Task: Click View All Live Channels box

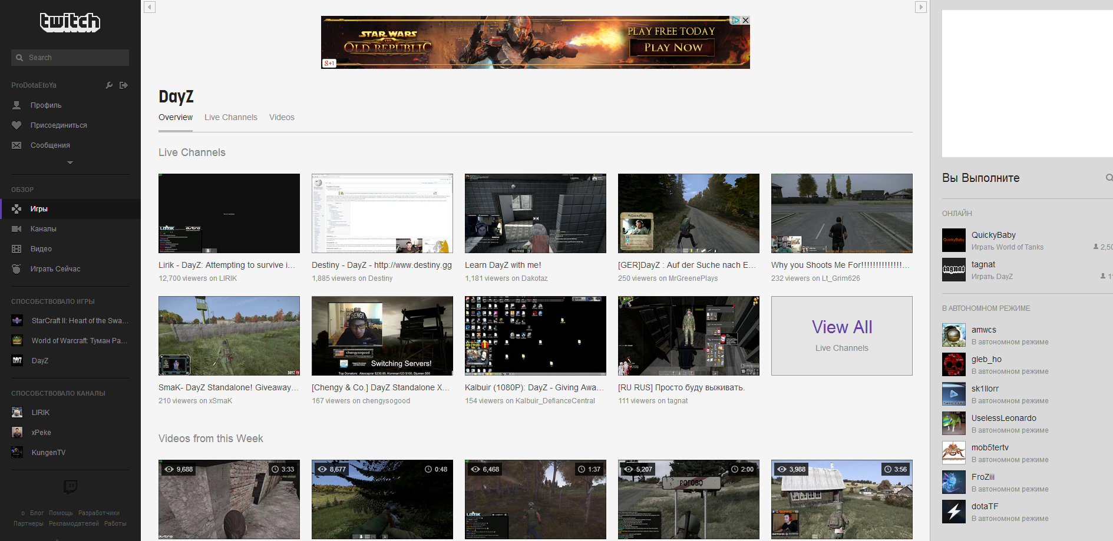Action: click(x=842, y=336)
